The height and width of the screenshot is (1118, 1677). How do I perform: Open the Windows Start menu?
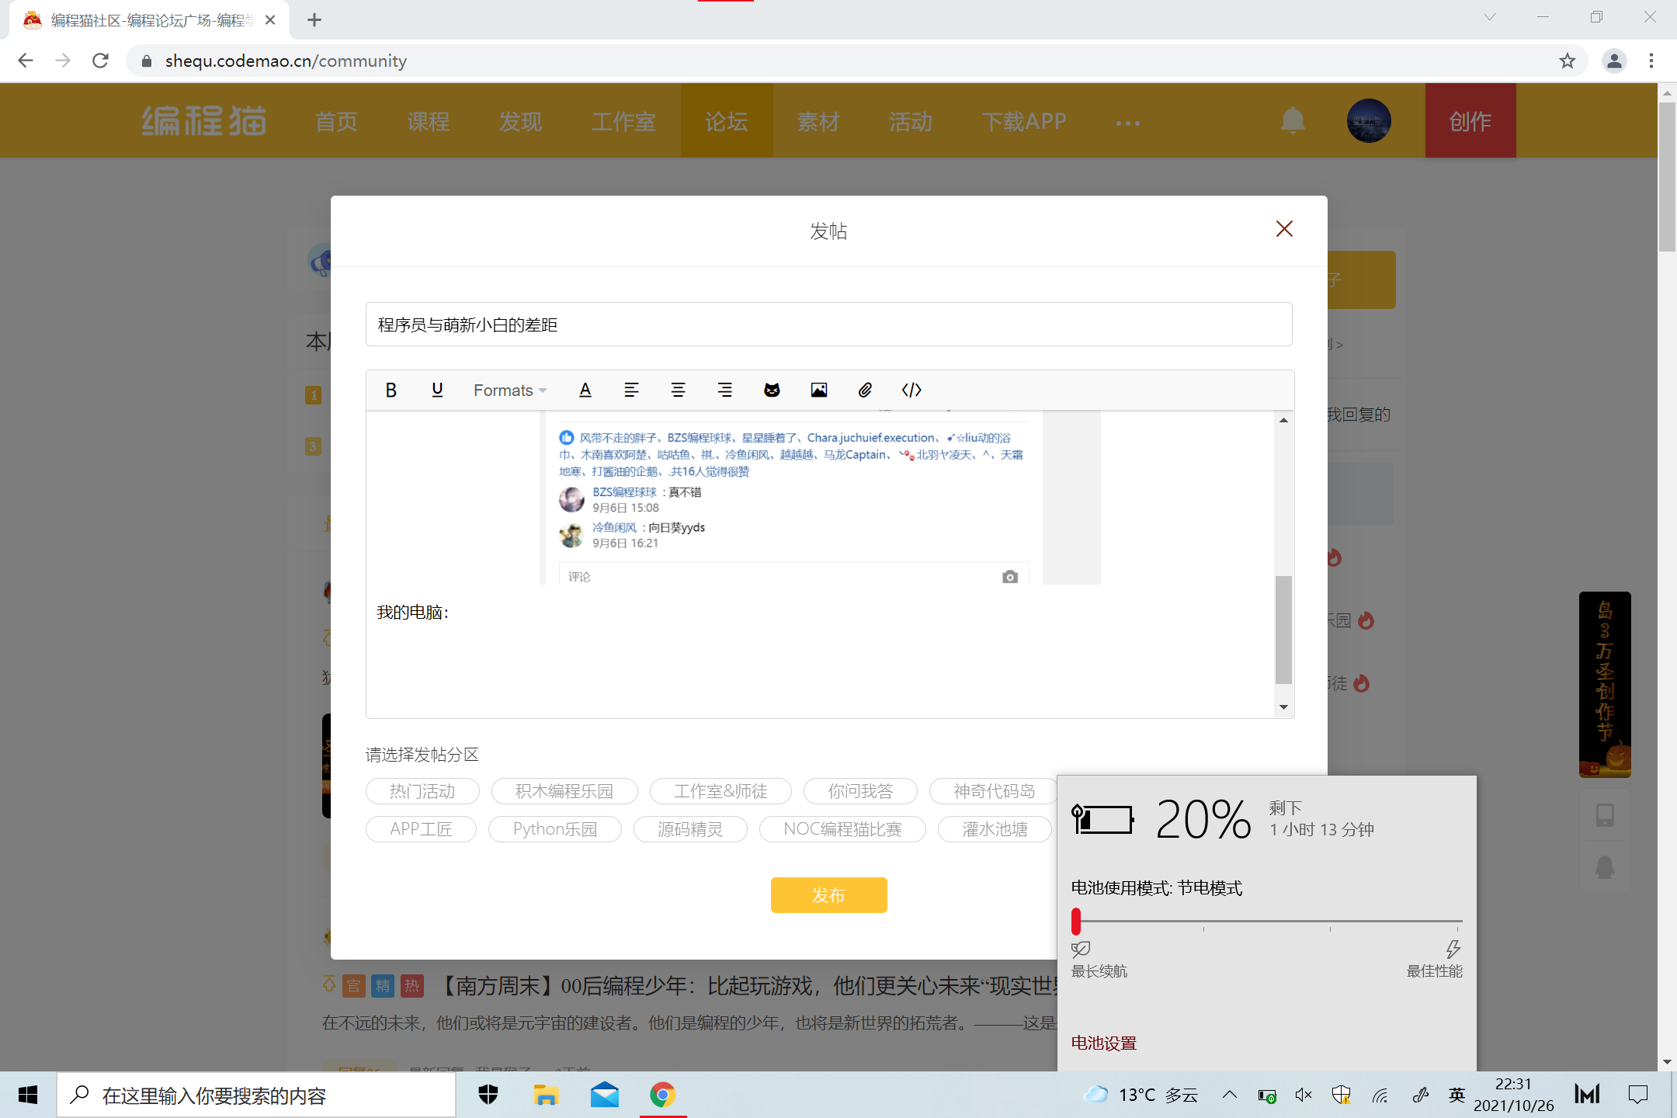click(28, 1095)
